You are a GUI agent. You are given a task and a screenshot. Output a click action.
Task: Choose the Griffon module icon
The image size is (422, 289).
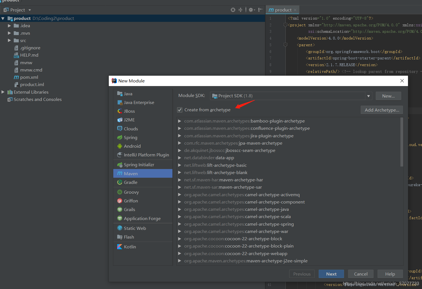[x=120, y=201]
